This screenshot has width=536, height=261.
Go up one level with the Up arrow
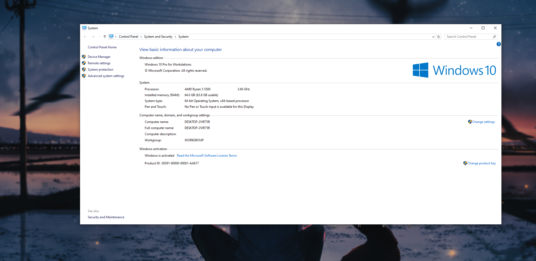pos(105,37)
